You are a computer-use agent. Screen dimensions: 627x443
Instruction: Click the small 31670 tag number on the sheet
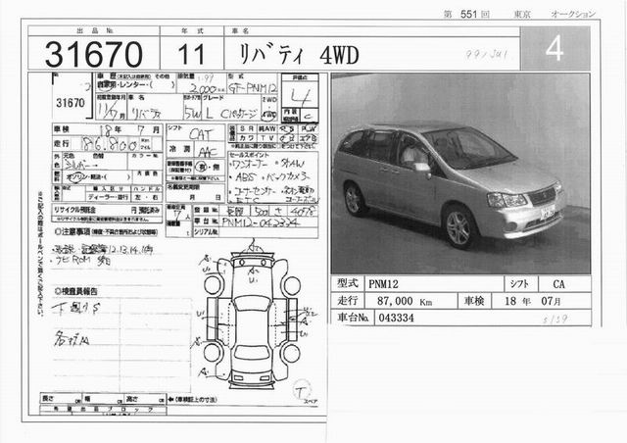(71, 103)
